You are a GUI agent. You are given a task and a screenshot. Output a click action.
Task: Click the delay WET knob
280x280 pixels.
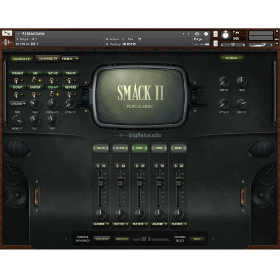coord(53,120)
